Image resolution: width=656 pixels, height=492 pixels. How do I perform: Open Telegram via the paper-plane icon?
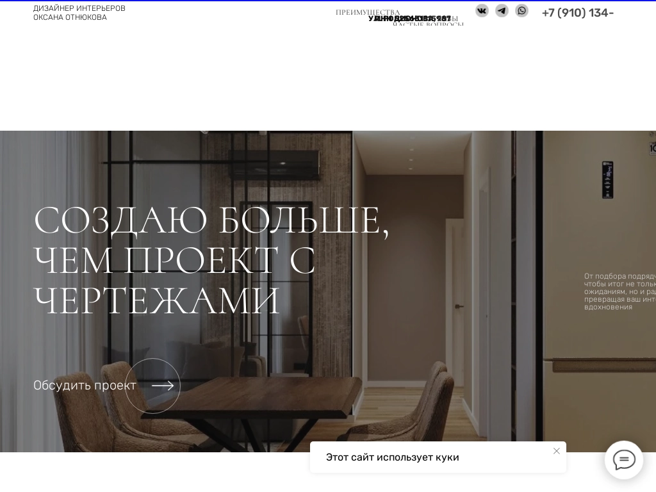pos(502,10)
